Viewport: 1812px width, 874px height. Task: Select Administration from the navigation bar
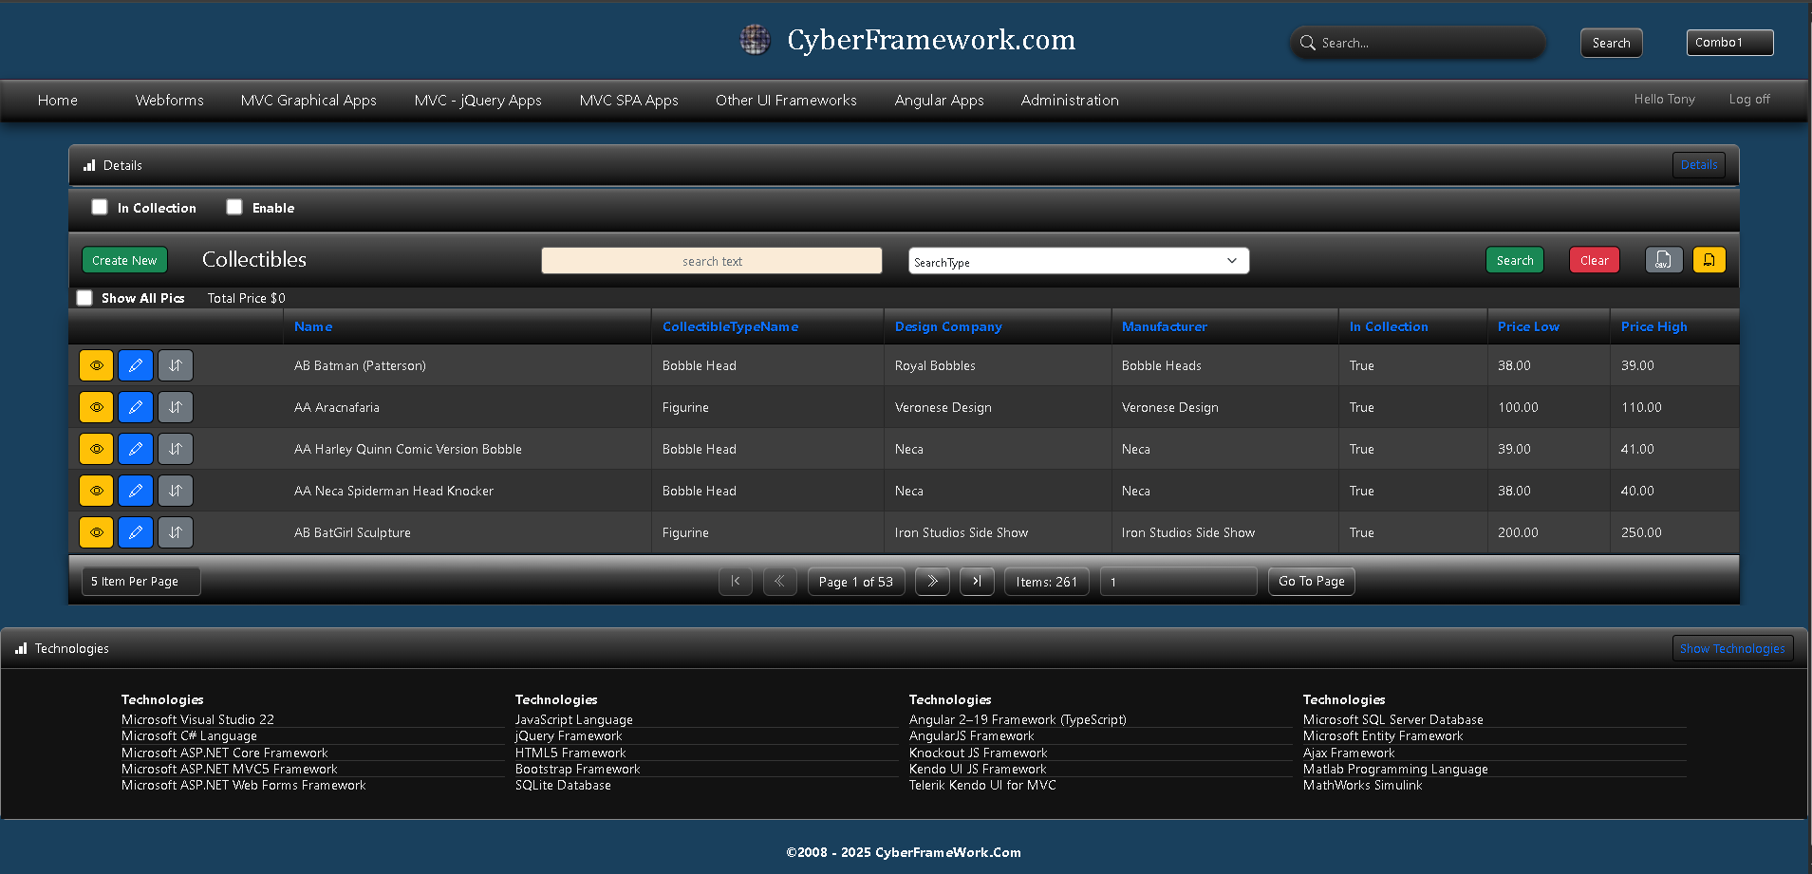(1069, 100)
